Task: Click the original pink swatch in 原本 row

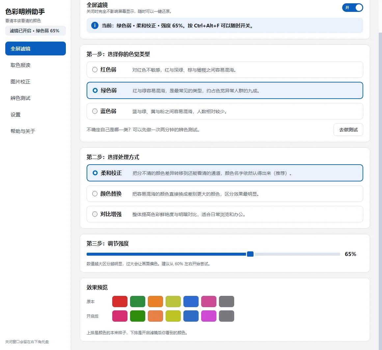Action: coord(209,302)
